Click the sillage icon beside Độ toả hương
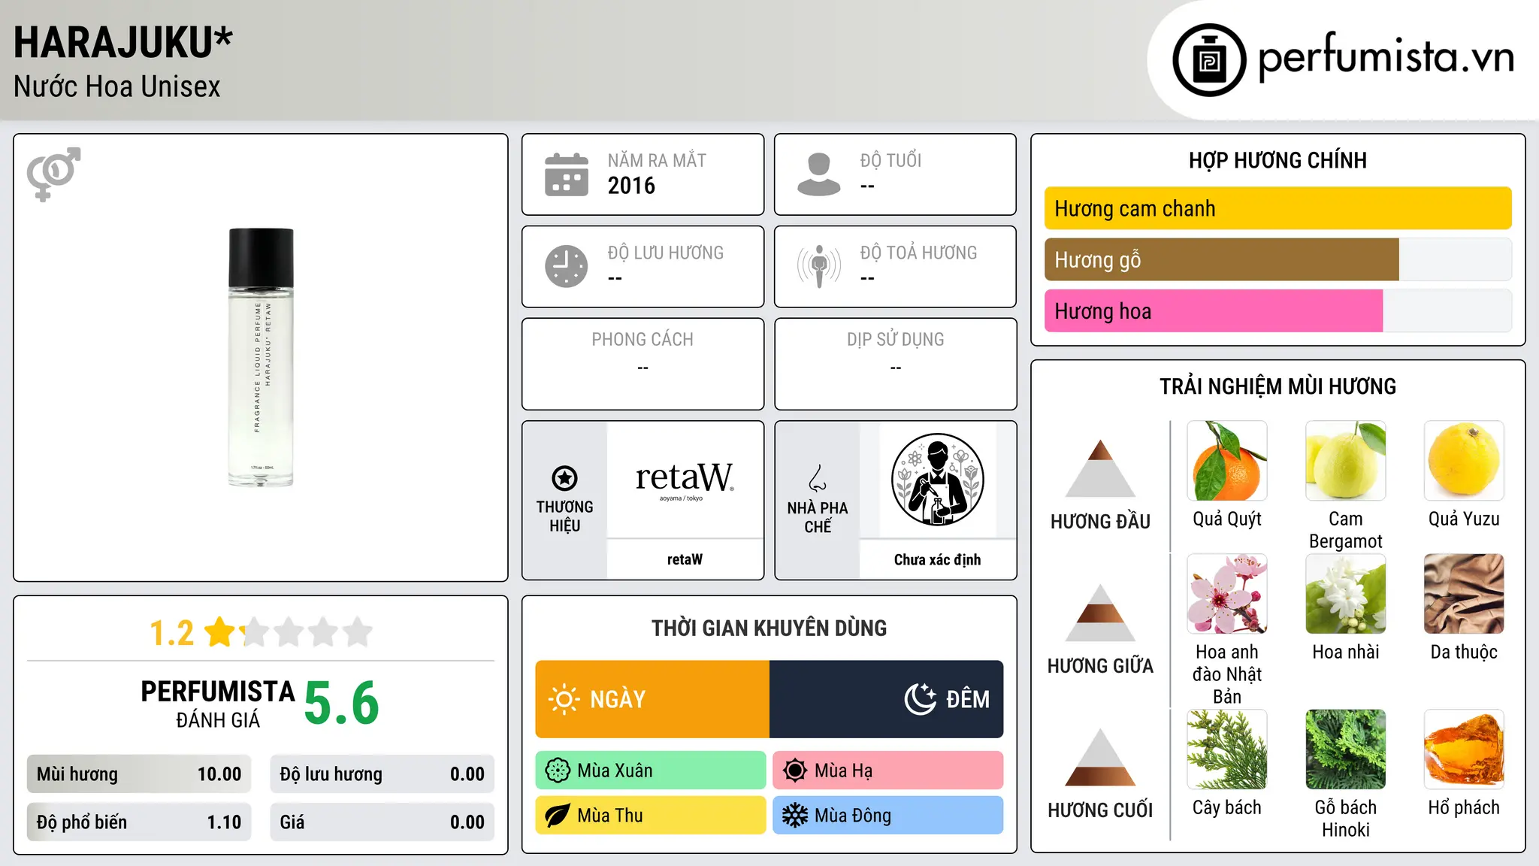 point(819,266)
